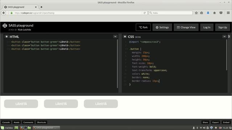Open the Firefox downloads arrow
The width and height of the screenshot is (232, 130).
pos(208,13)
